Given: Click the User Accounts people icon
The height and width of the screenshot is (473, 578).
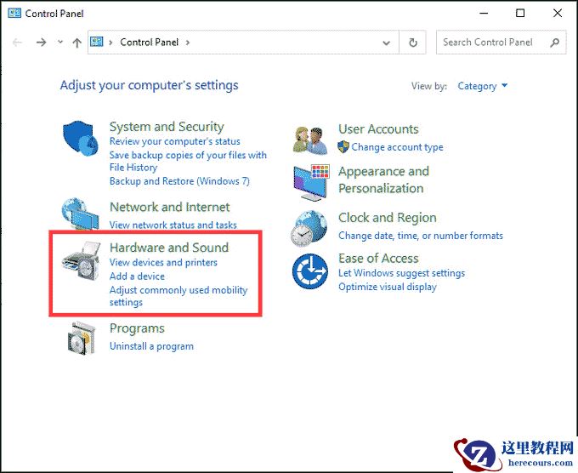Looking at the screenshot, I should tap(310, 140).
